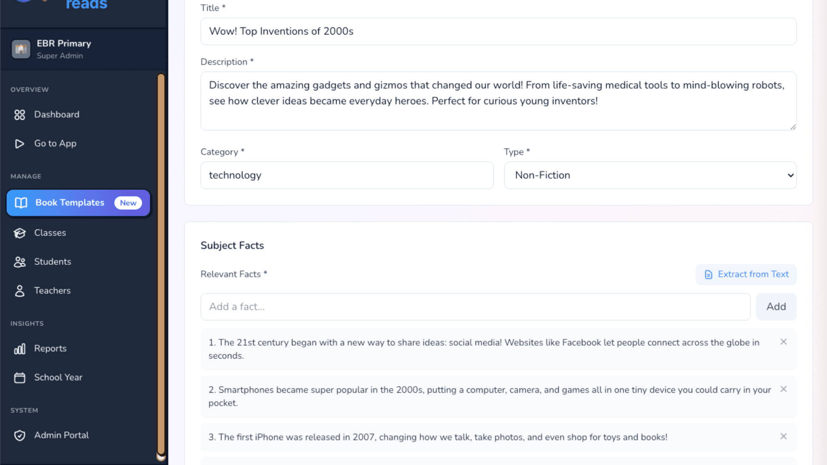Click the sidebar scrollbar handle

pos(161,267)
